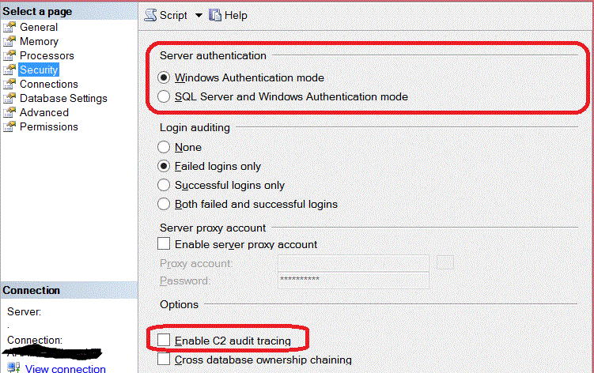Screen dimensions: 594x373
Task: Open the Permissions page
Action: [48, 126]
